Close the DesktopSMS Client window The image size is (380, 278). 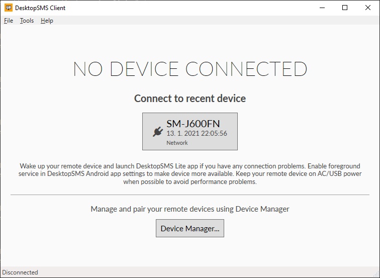click(368, 8)
